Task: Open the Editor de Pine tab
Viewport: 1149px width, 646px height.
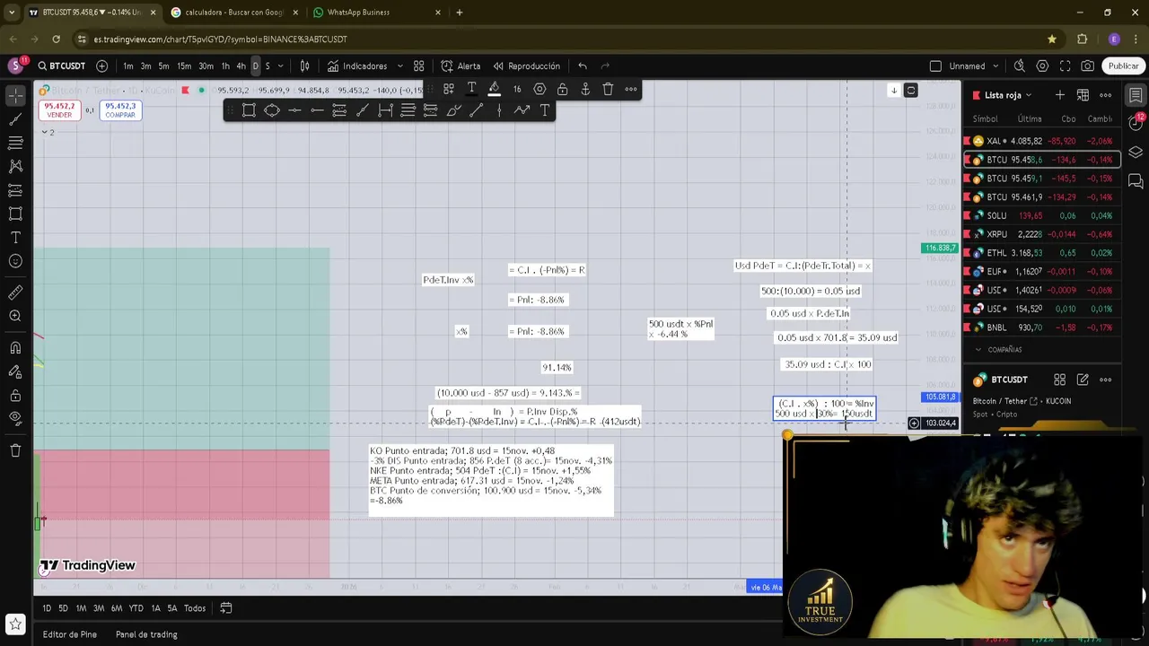Action: tap(70, 634)
